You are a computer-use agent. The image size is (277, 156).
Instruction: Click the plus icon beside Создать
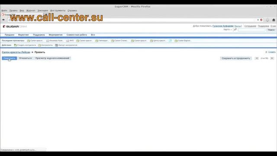pyautogui.click(x=266, y=52)
